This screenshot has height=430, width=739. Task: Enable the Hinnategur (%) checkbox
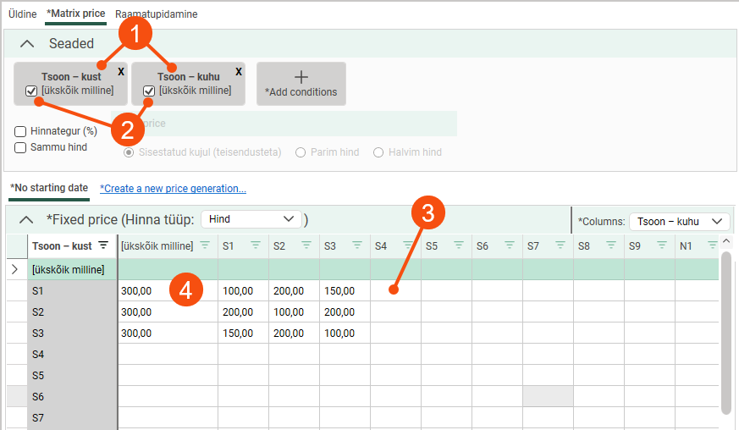point(20,131)
